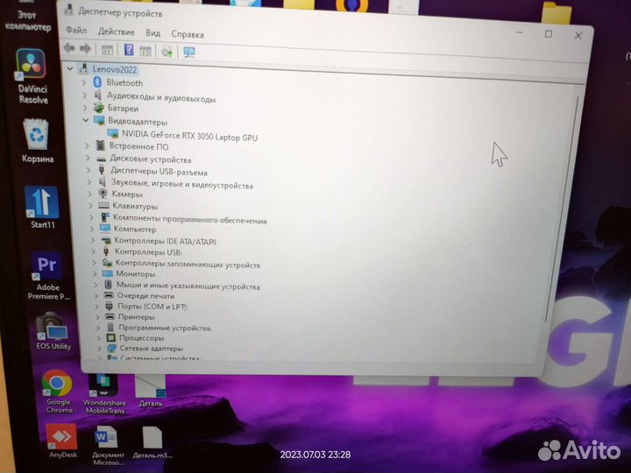This screenshot has width=631, height=473.
Task: Select Контроллеры запоминающих устройств row
Action: click(x=188, y=265)
